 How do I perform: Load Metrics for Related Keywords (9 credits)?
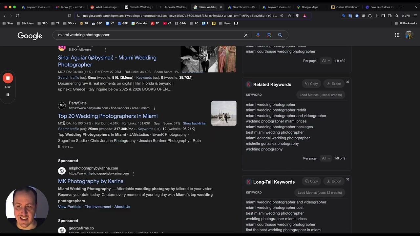click(321, 95)
